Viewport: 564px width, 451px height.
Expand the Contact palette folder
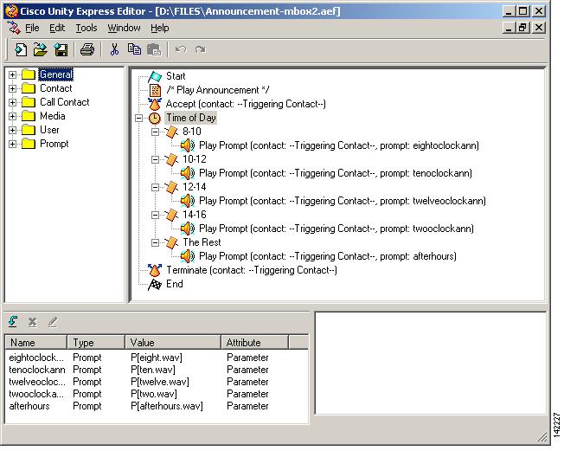13,88
